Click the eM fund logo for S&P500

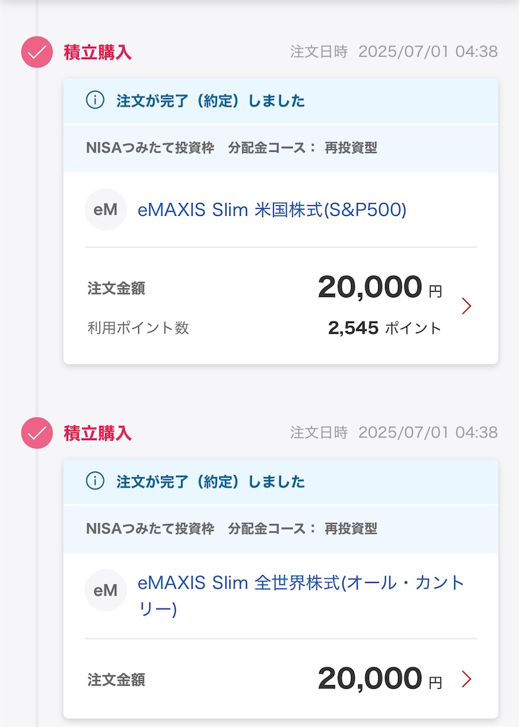[106, 209]
